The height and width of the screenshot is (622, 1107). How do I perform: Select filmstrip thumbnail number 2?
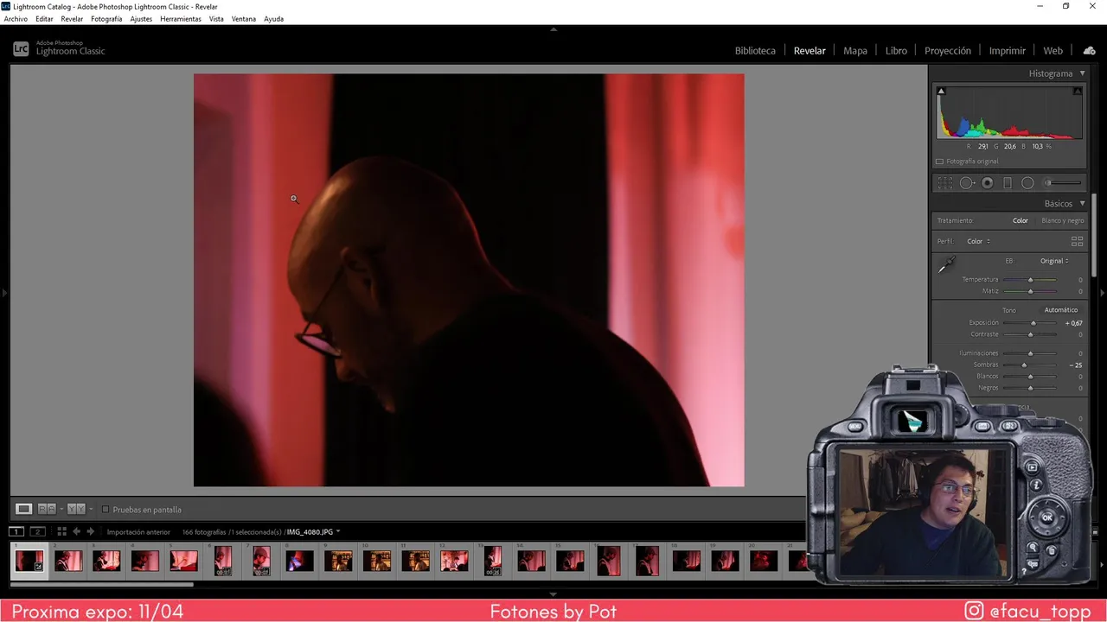68,562
